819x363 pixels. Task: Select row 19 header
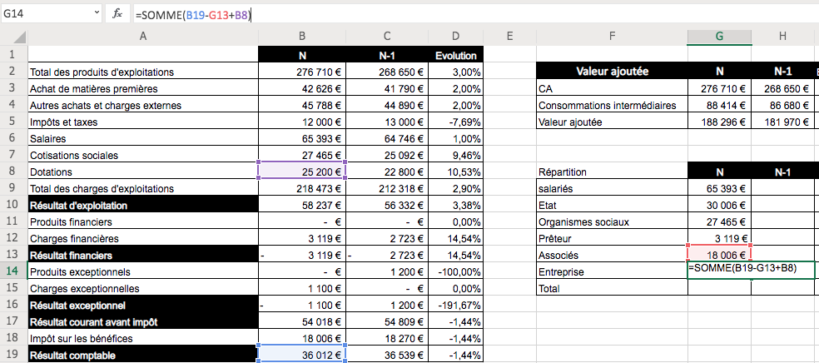coord(13,356)
